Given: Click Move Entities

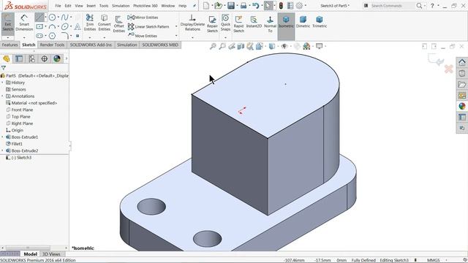Looking at the screenshot, I should (143, 36).
